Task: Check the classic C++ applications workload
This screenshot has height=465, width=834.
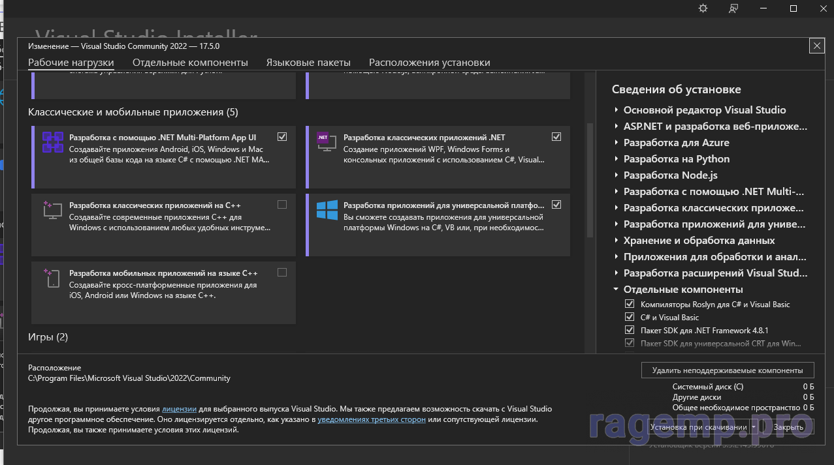Action: (282, 205)
